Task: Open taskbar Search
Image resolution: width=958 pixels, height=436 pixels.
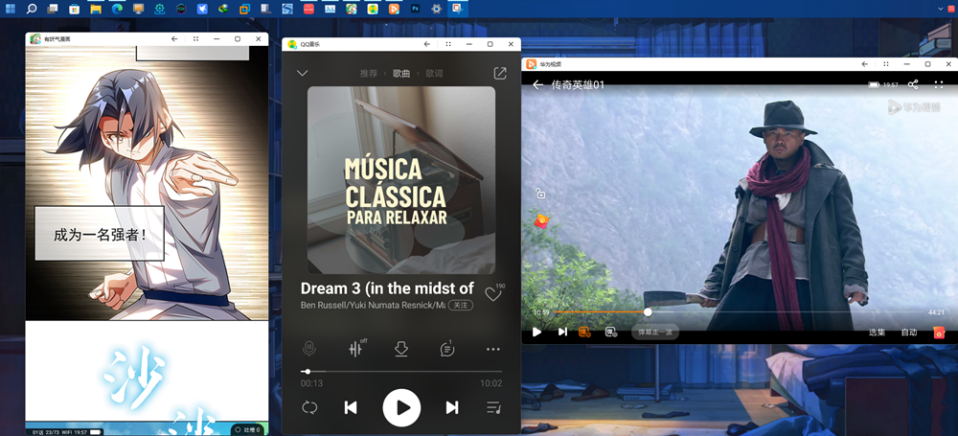Action: point(32,9)
